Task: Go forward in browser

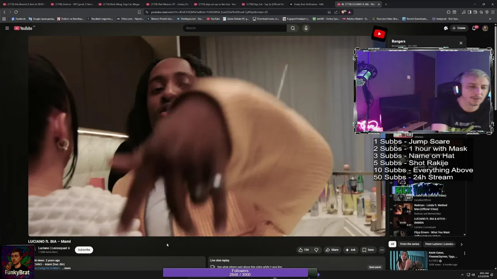Action: (10, 12)
